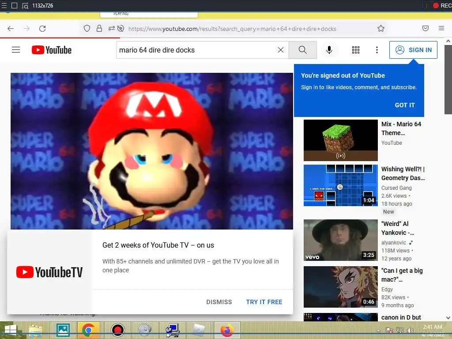Viewport: 452px width, 339px height.
Task: Open the YouTube guide hamburger menu
Action: click(16, 50)
